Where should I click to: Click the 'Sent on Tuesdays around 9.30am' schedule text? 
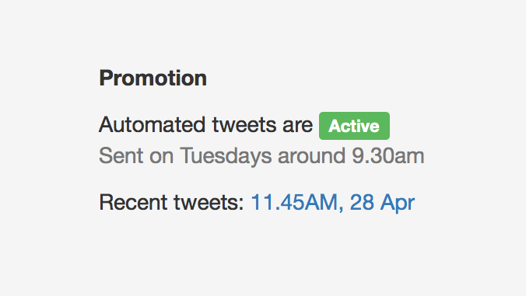261,156
